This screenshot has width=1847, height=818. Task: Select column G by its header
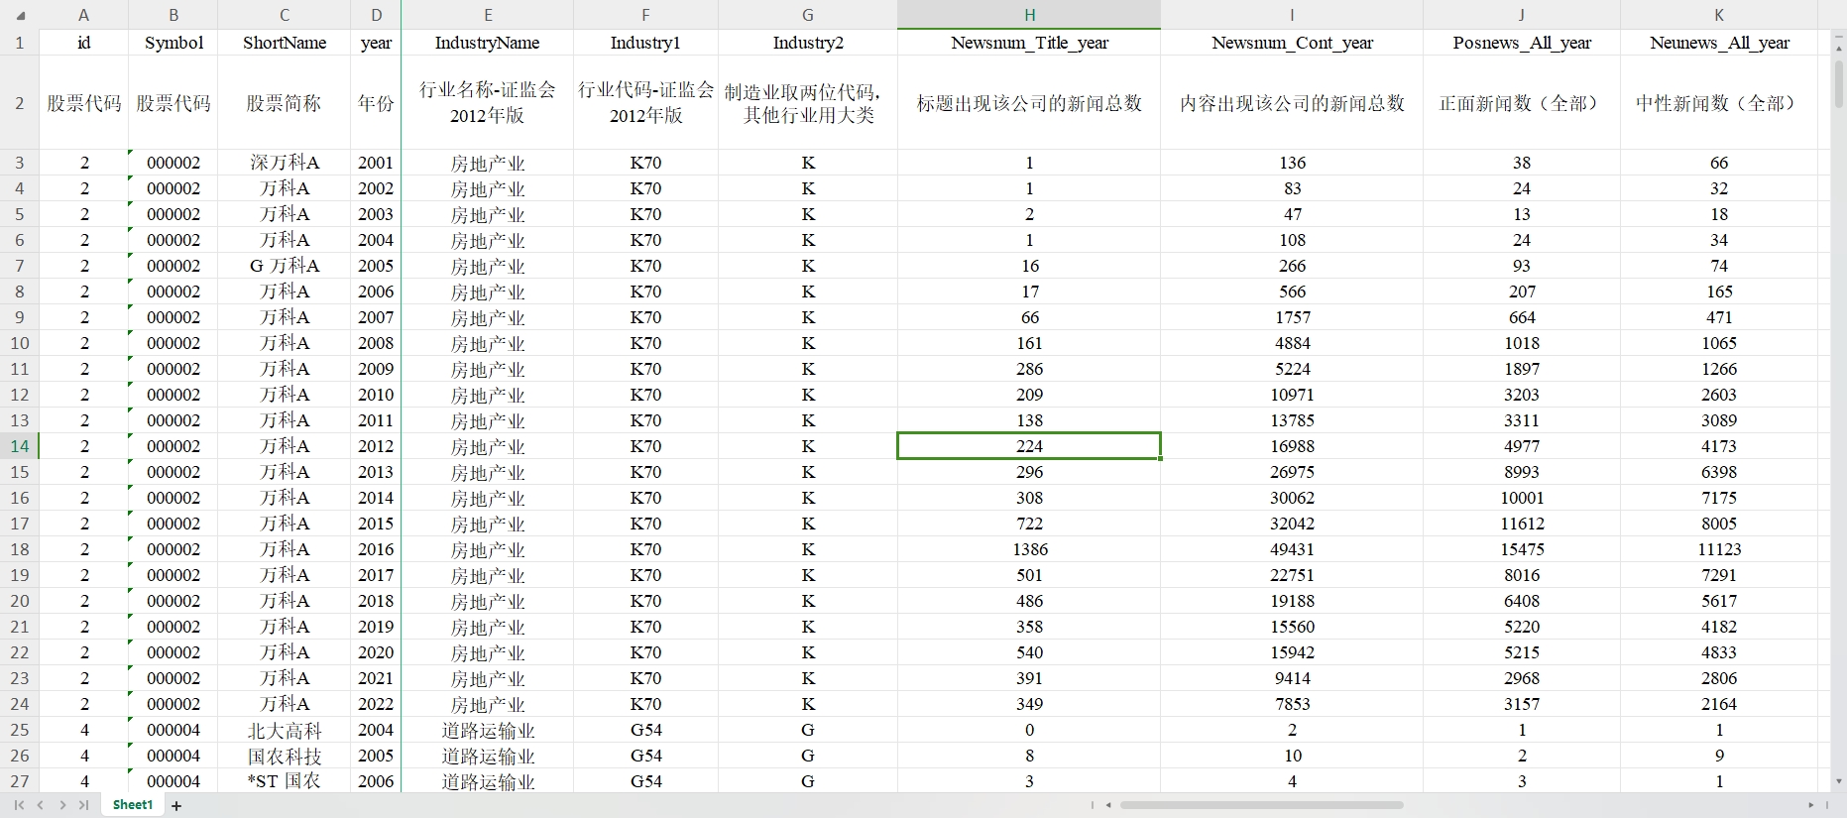pos(808,15)
